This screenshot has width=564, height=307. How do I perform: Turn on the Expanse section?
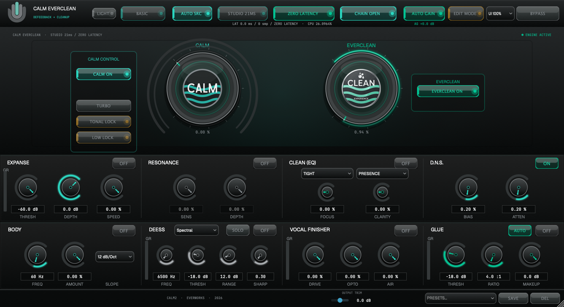(x=124, y=163)
